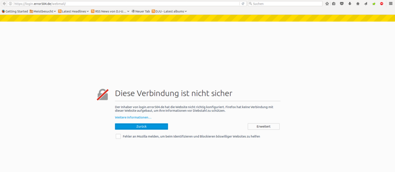Click the URL address bar
Screen dimensions: 395x172
(x=126, y=4)
